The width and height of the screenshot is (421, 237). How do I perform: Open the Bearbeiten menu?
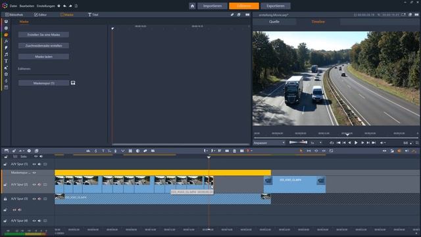pyautogui.click(x=26, y=6)
